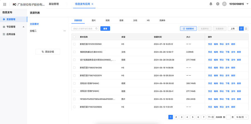Switch to the 图片 tab
The width and height of the screenshot is (251, 124).
click(x=94, y=20)
